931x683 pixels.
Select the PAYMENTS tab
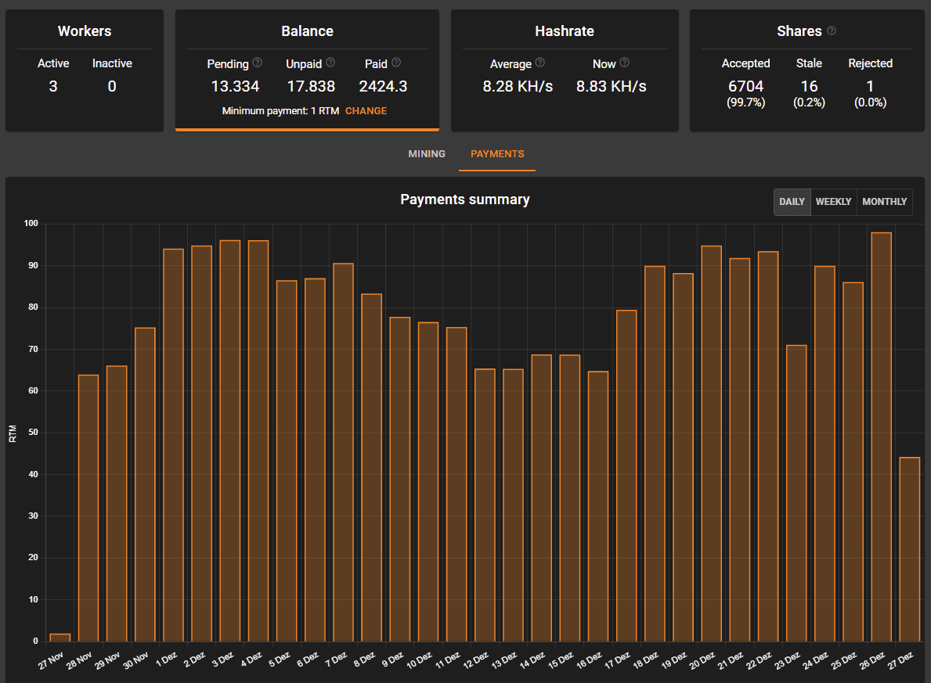(497, 153)
